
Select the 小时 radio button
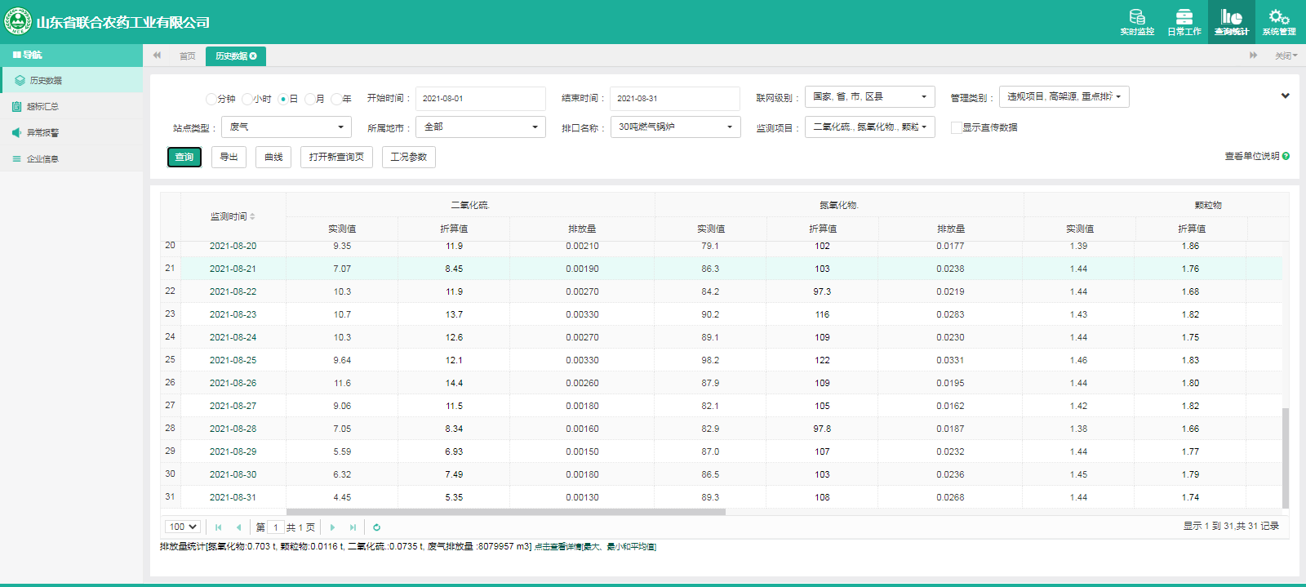[247, 99]
